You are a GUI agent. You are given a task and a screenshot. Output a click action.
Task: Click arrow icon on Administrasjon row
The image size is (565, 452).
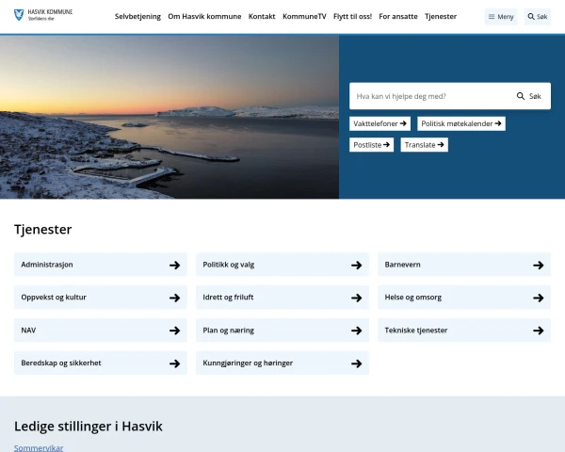(175, 266)
